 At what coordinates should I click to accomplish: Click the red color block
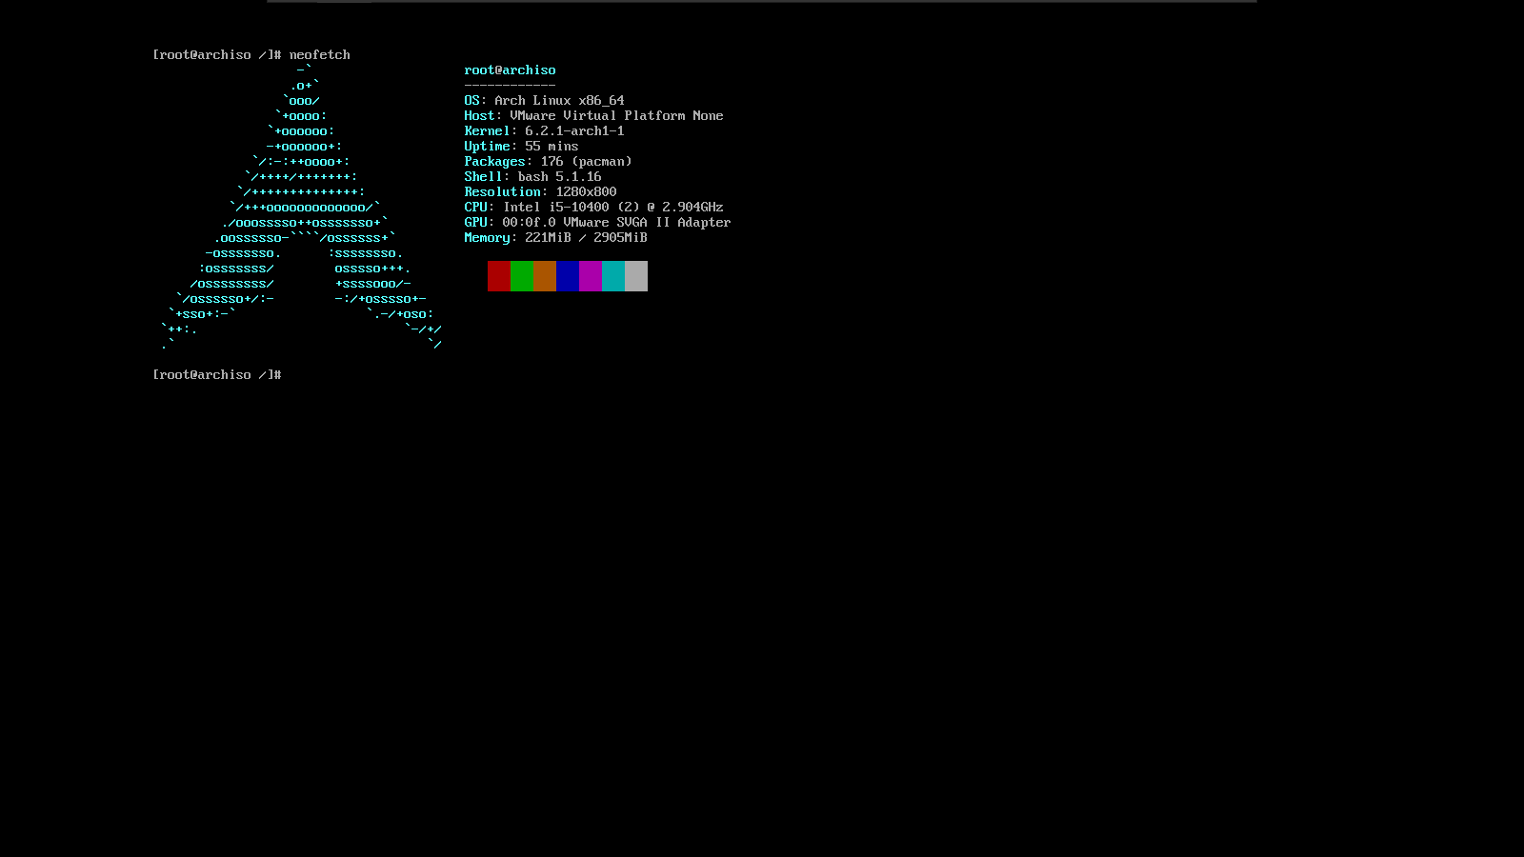click(x=499, y=276)
